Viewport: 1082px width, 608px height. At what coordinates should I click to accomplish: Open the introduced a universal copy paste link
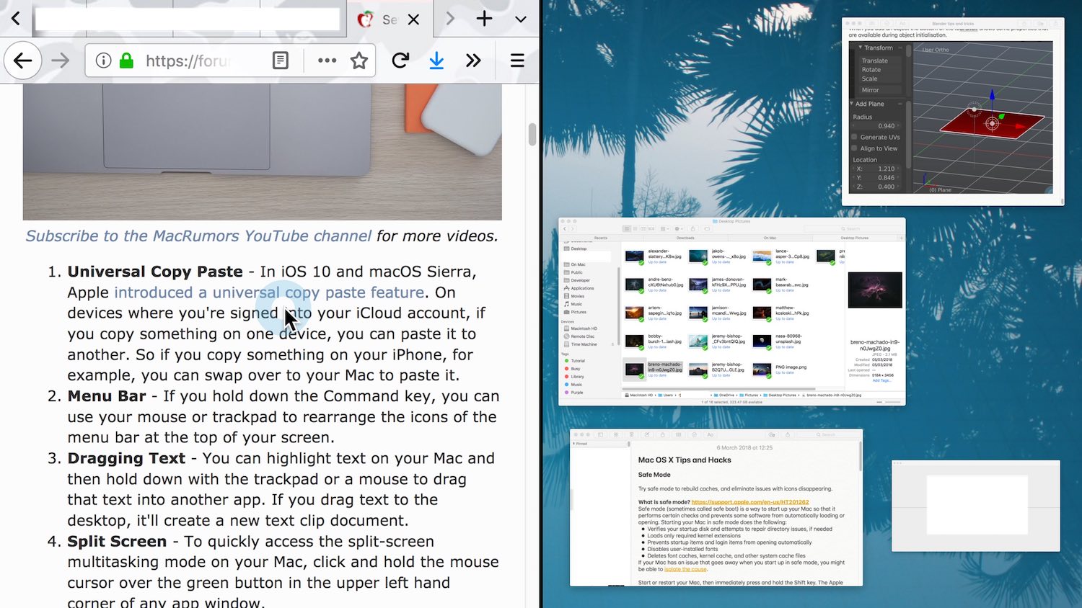pos(269,292)
